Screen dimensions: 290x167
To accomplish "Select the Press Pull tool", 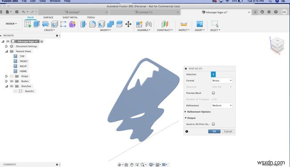I will pyautogui.click(x=83, y=24).
